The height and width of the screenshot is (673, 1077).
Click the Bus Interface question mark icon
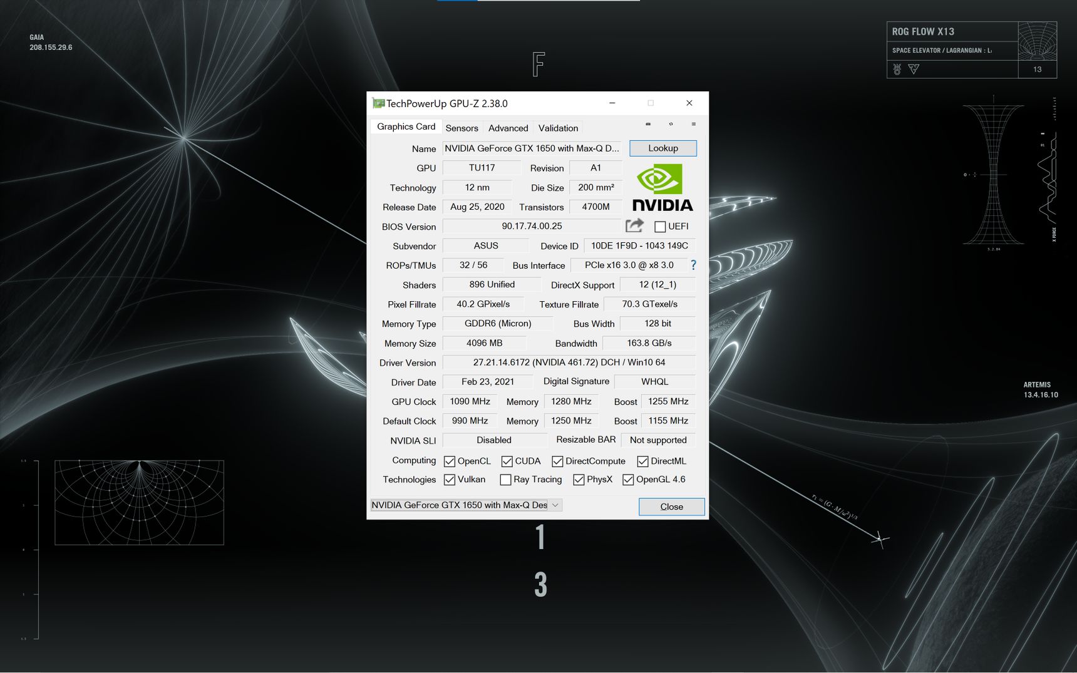click(x=693, y=265)
